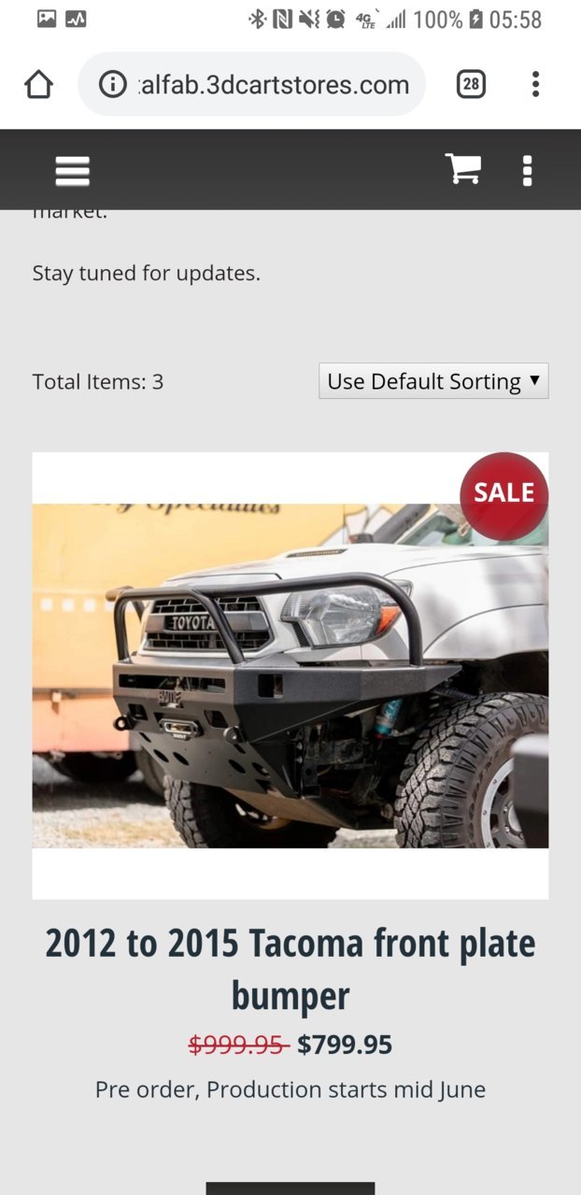View the shopping cart
Image resolution: width=581 pixels, height=1195 pixels.
[x=463, y=169]
